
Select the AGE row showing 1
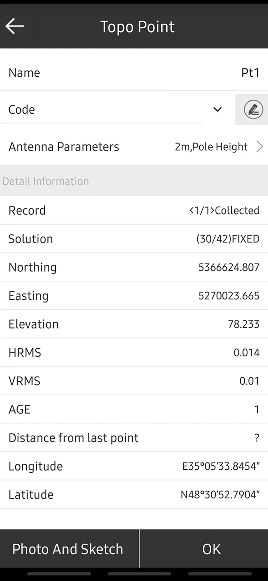[x=134, y=409]
